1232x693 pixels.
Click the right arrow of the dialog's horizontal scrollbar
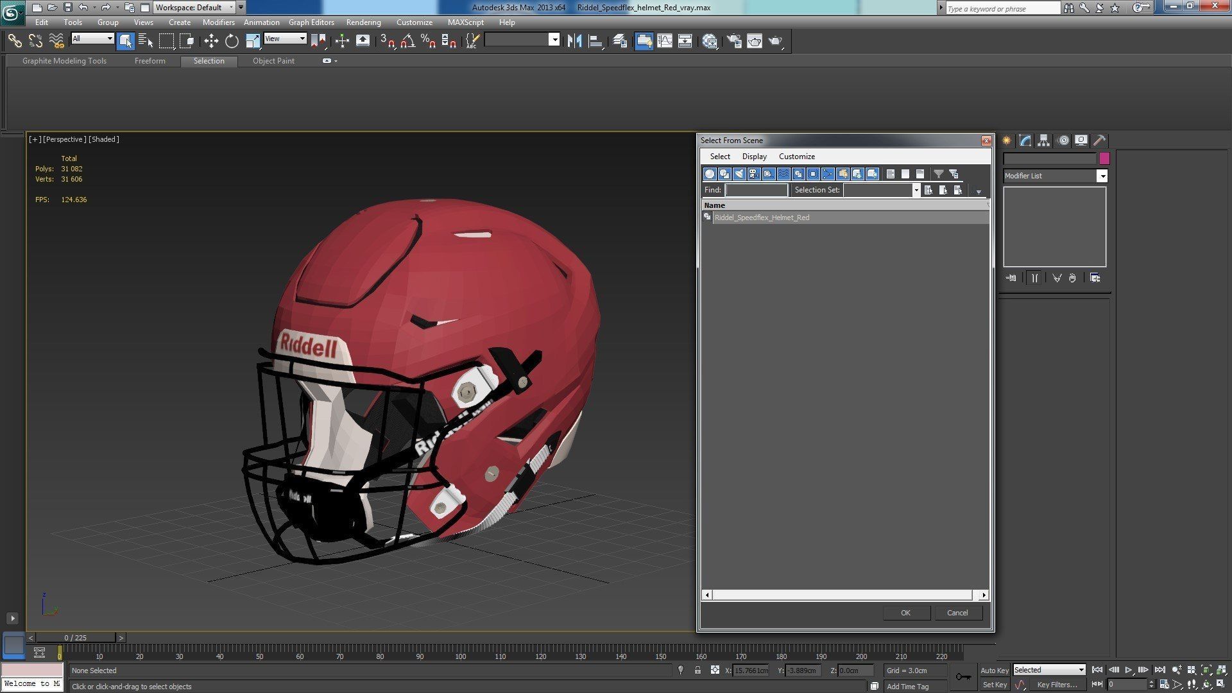(984, 595)
